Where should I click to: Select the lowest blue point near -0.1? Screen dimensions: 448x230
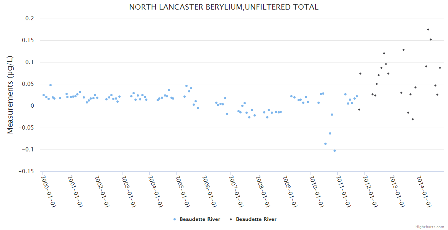(334, 151)
